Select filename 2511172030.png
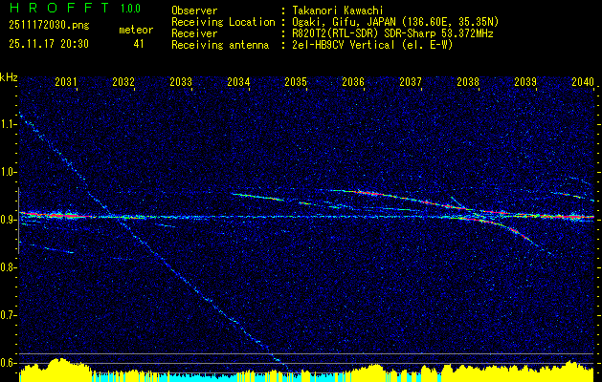 click(x=49, y=25)
